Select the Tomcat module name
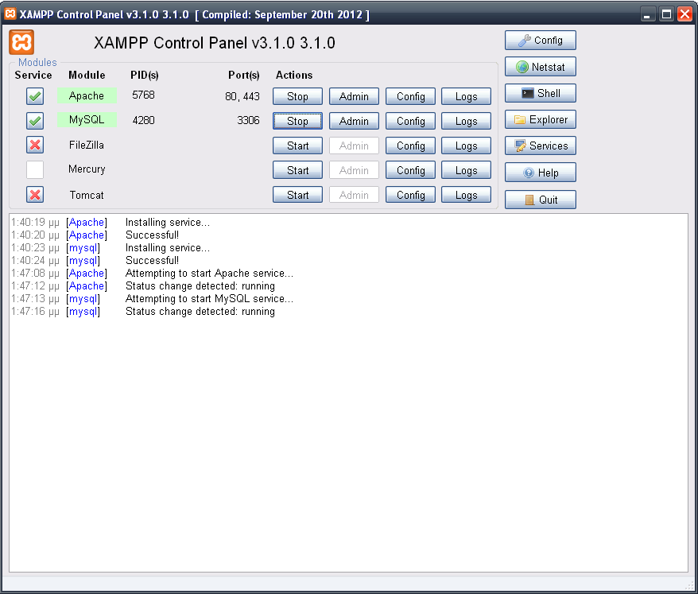 coord(87,195)
